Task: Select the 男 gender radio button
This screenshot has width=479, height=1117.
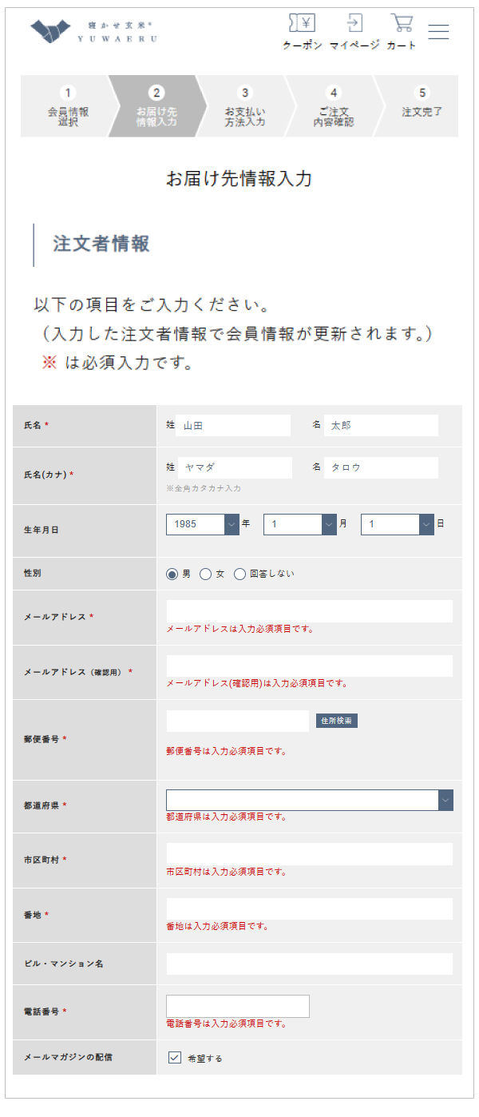Action: pos(172,574)
